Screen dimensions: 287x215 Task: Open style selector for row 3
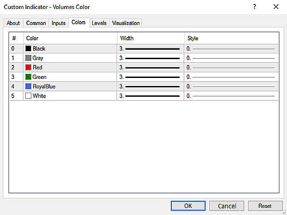coord(231,77)
